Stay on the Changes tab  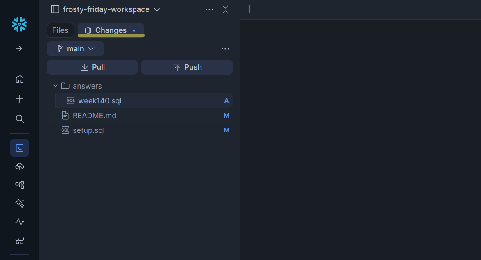coord(111,30)
